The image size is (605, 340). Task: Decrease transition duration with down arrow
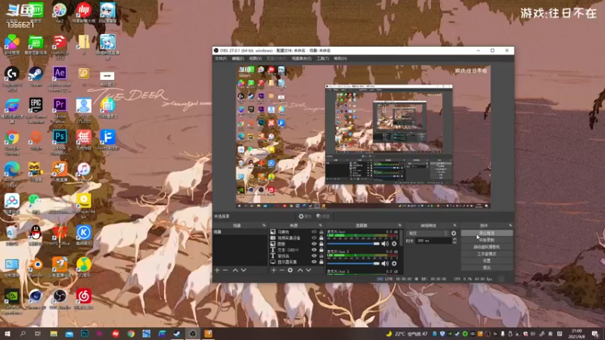point(455,243)
